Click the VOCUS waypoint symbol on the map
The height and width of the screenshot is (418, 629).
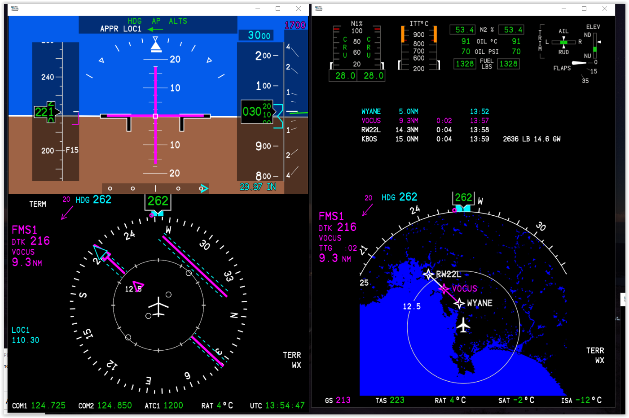coord(444,288)
